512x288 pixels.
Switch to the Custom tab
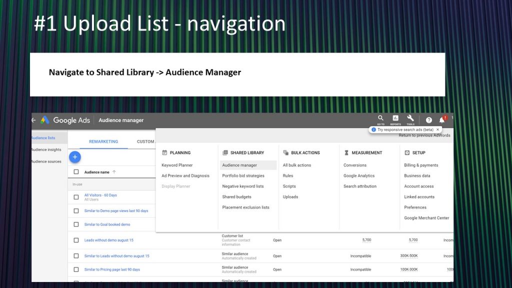coord(145,141)
